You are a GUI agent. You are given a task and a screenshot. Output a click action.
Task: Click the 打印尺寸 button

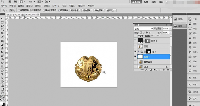coord(111,10)
